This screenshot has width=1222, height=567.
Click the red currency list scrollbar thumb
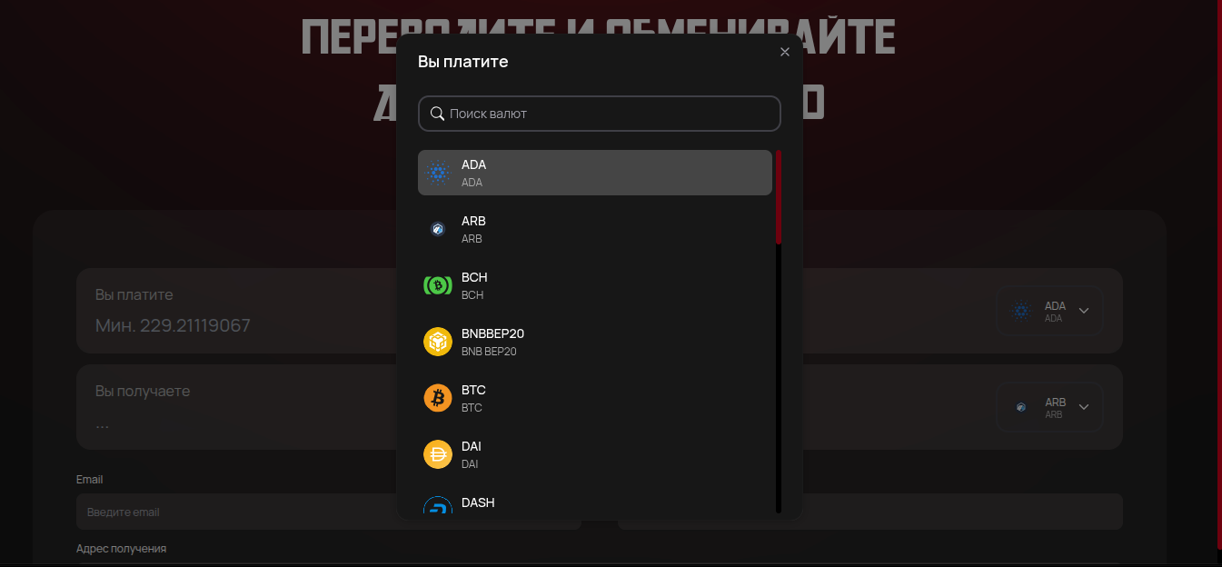point(779,197)
